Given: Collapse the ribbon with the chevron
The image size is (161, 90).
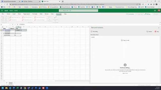Looking at the screenshot, I should 160,22.
